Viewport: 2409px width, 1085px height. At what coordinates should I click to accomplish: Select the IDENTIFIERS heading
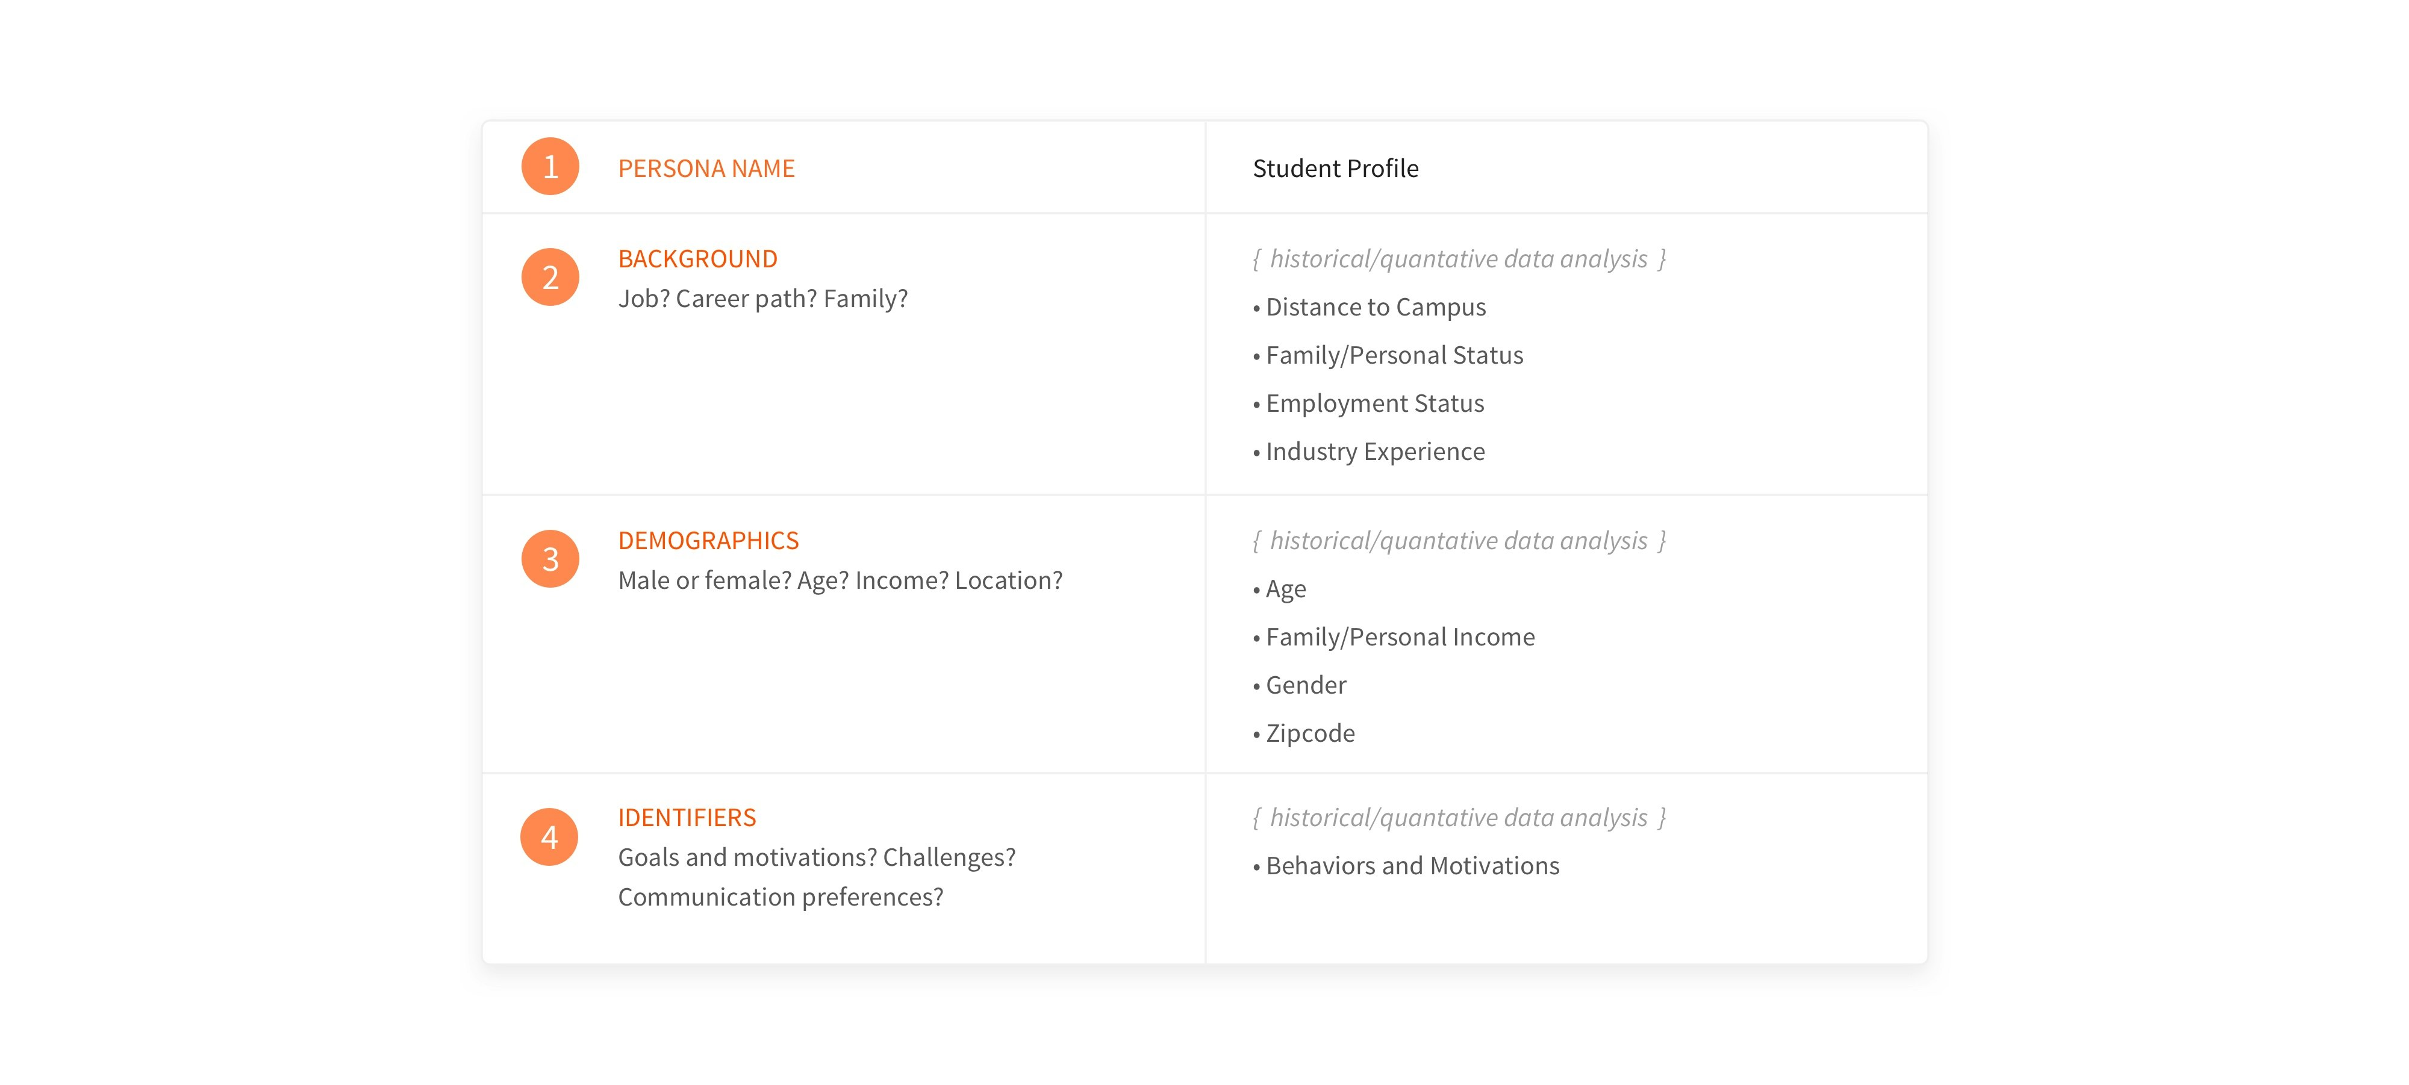[x=687, y=818]
